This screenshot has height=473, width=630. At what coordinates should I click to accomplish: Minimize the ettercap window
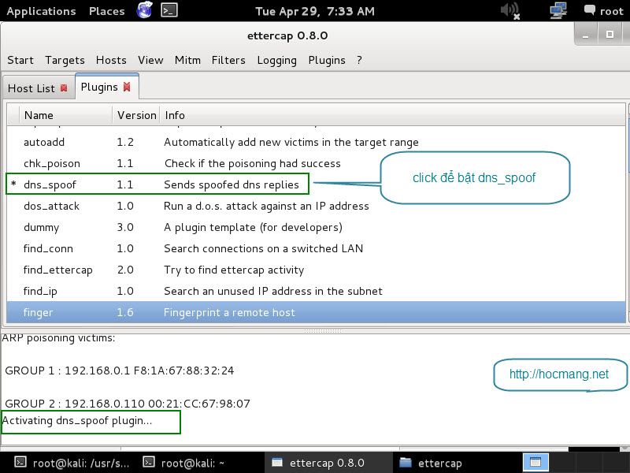[586, 35]
